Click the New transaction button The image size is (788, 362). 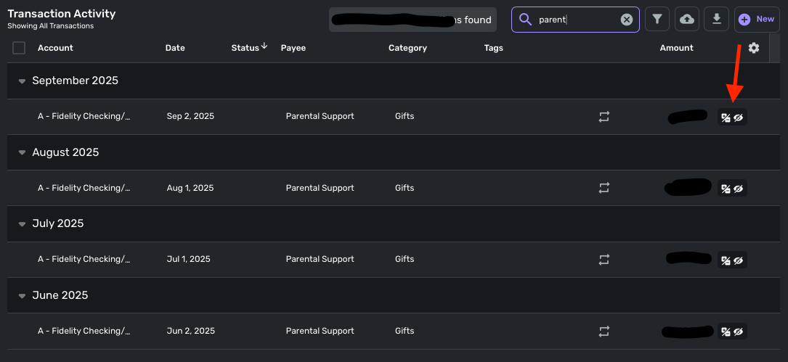tap(757, 20)
